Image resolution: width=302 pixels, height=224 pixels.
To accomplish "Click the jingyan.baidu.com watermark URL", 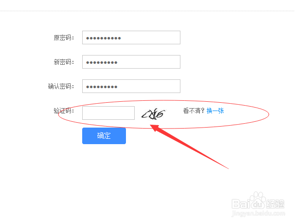I will pos(258,213).
